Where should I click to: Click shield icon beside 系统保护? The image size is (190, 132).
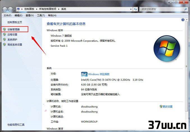coord(4,40)
